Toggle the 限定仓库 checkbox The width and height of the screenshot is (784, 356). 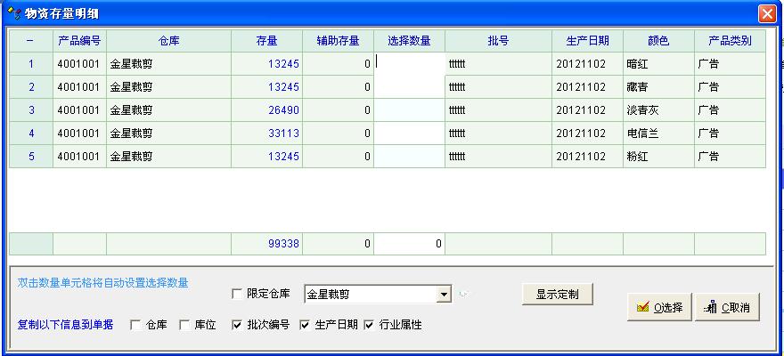tap(237, 295)
